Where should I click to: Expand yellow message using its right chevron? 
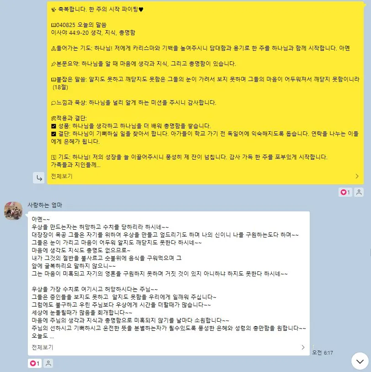[x=357, y=176]
